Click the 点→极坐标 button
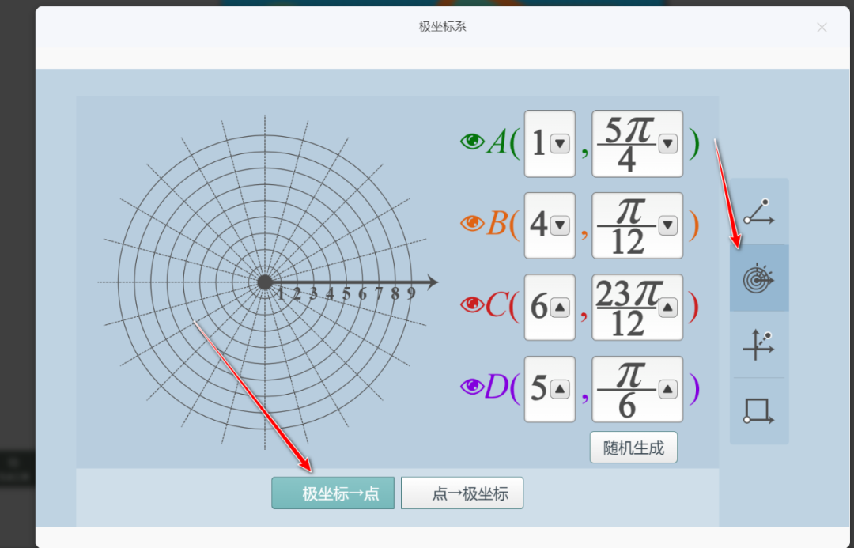 click(x=462, y=493)
